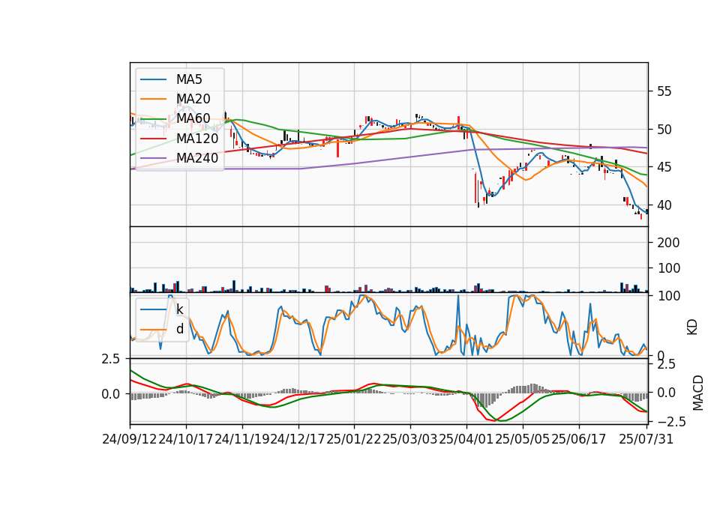The height and width of the screenshot is (517, 720).
Task: Click the 45 price axis tick
Action: tap(664, 167)
